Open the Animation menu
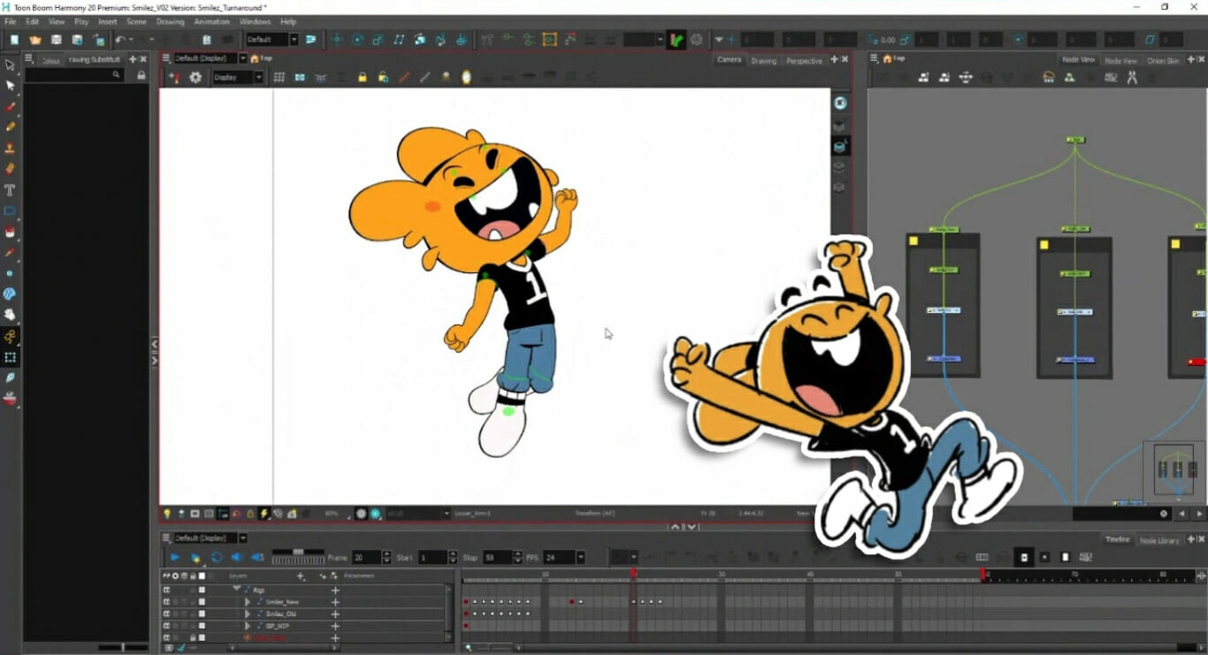The image size is (1208, 655). 211,21
